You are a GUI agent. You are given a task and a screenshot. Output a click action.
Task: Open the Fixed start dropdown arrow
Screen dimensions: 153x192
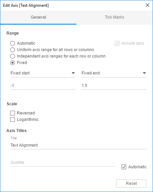click(73, 73)
